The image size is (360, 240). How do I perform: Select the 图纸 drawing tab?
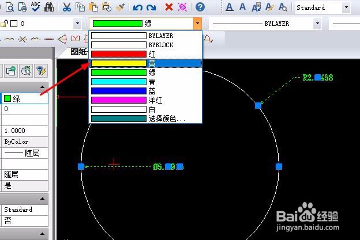[x=78, y=52]
